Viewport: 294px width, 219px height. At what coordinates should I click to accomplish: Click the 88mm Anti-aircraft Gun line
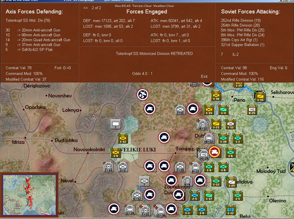(x=33, y=35)
